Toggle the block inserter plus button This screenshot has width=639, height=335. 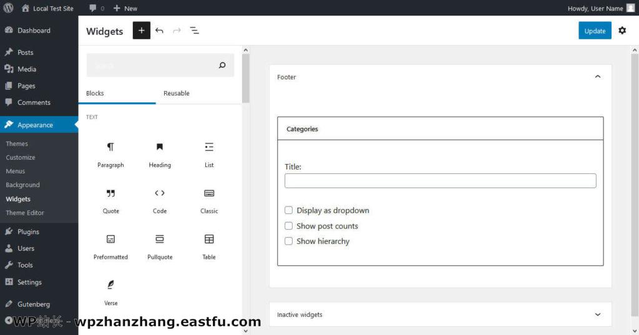tap(142, 31)
